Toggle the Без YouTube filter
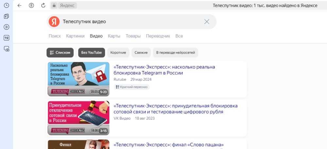This screenshot has width=327, height=149. click(x=92, y=52)
